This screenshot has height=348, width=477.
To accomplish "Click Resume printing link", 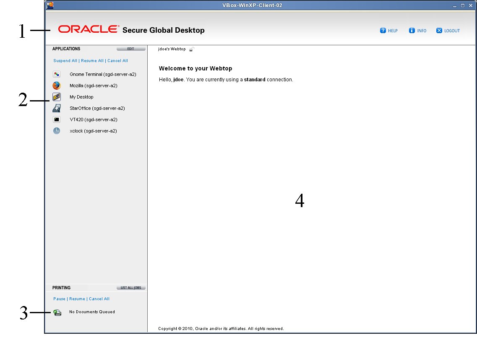I will coord(77,299).
